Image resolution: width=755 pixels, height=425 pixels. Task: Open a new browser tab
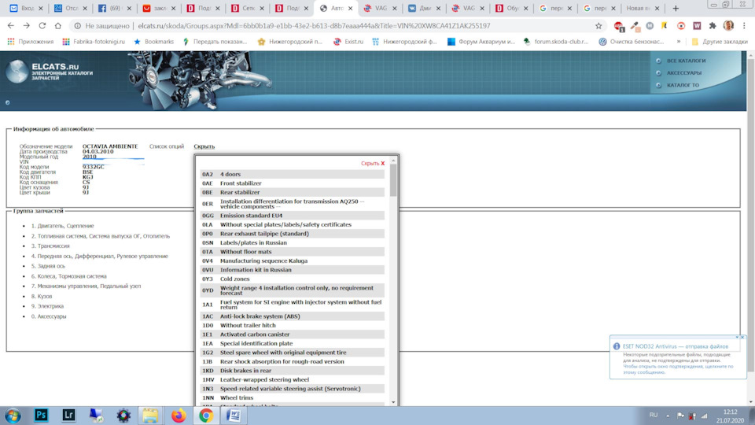tap(676, 8)
